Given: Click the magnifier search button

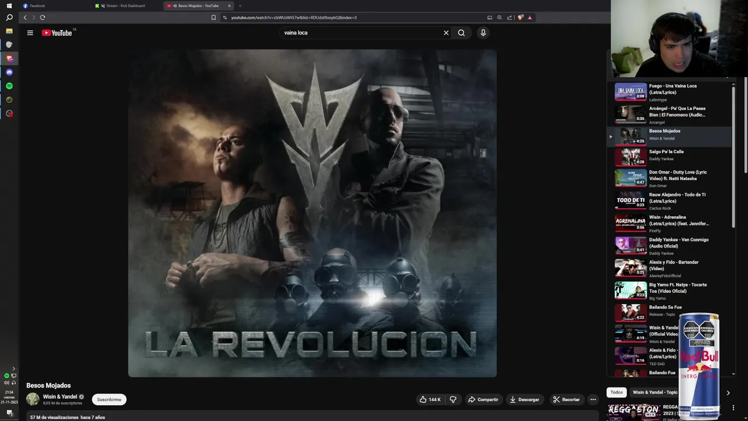Looking at the screenshot, I should (461, 33).
